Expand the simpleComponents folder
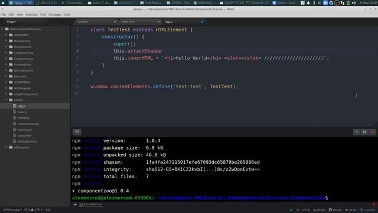The width and height of the screenshot is (378, 213). 6,94
